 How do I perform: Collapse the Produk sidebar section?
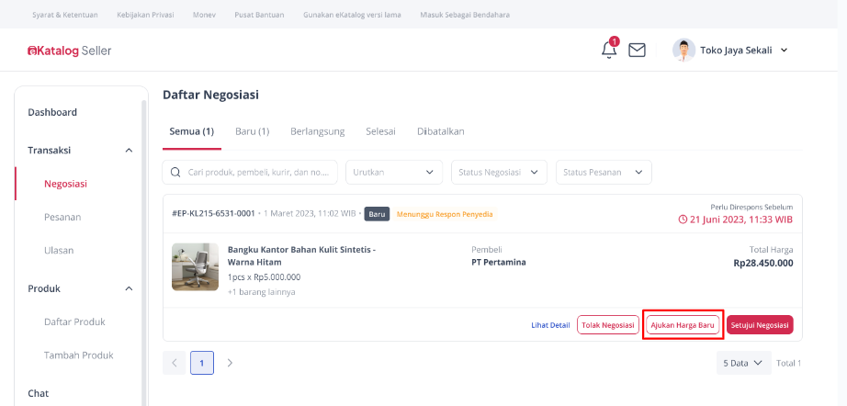(x=129, y=288)
